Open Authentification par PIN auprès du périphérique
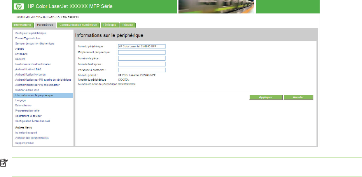The height and width of the screenshot is (177, 362). pos(43,80)
